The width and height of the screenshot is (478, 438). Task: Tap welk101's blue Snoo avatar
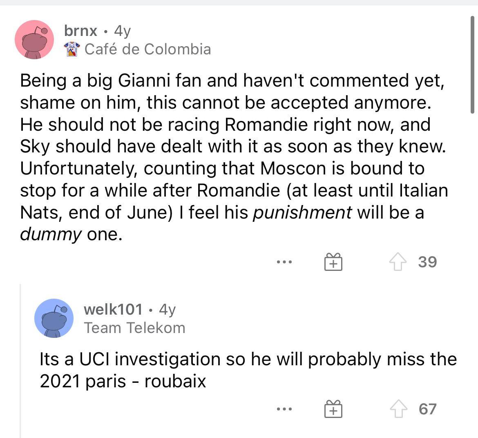tap(54, 318)
